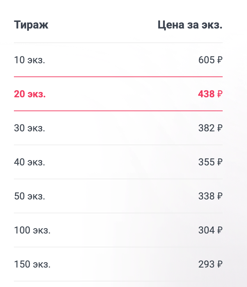Viewport: 247px width, 287px height.
Task: Click the 355 price value
Action: [x=206, y=162]
